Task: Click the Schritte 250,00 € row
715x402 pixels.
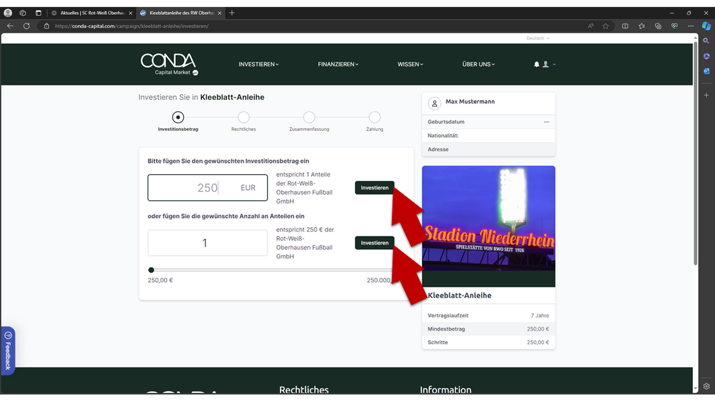Action: (x=489, y=342)
